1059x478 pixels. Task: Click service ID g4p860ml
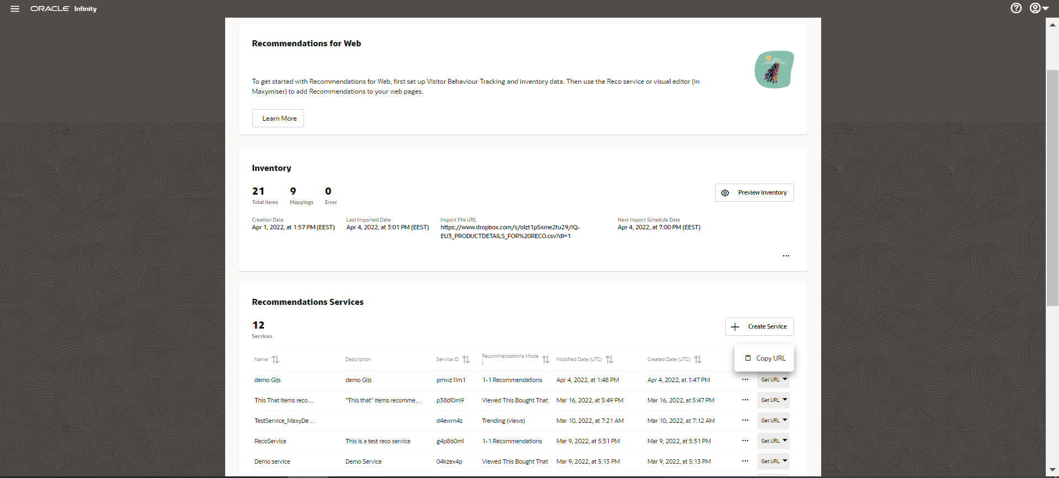tap(450, 441)
